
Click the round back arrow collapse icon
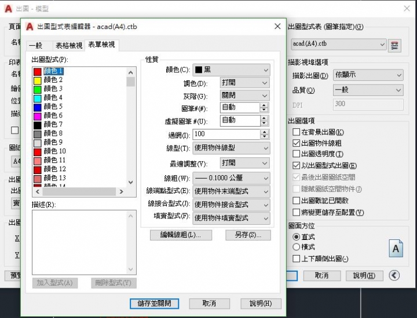pyautogui.click(x=394, y=275)
